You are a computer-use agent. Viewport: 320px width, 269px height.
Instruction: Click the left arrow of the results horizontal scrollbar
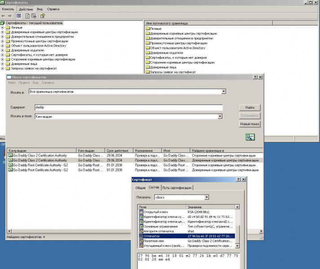point(9,231)
